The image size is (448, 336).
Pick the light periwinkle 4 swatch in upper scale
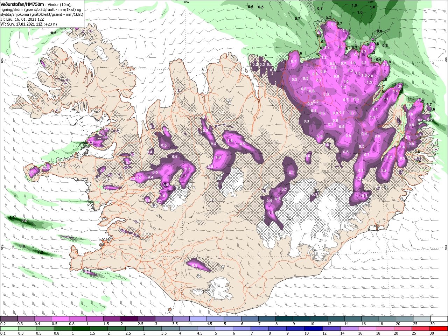198,319
